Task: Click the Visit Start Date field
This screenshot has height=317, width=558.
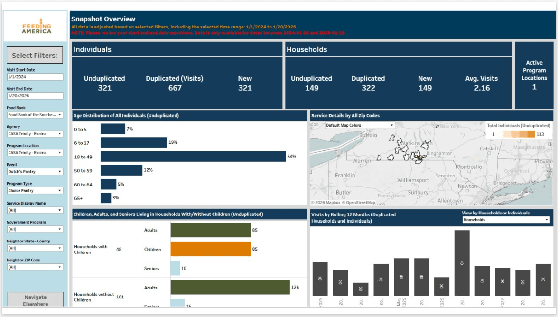Action: [x=35, y=77]
